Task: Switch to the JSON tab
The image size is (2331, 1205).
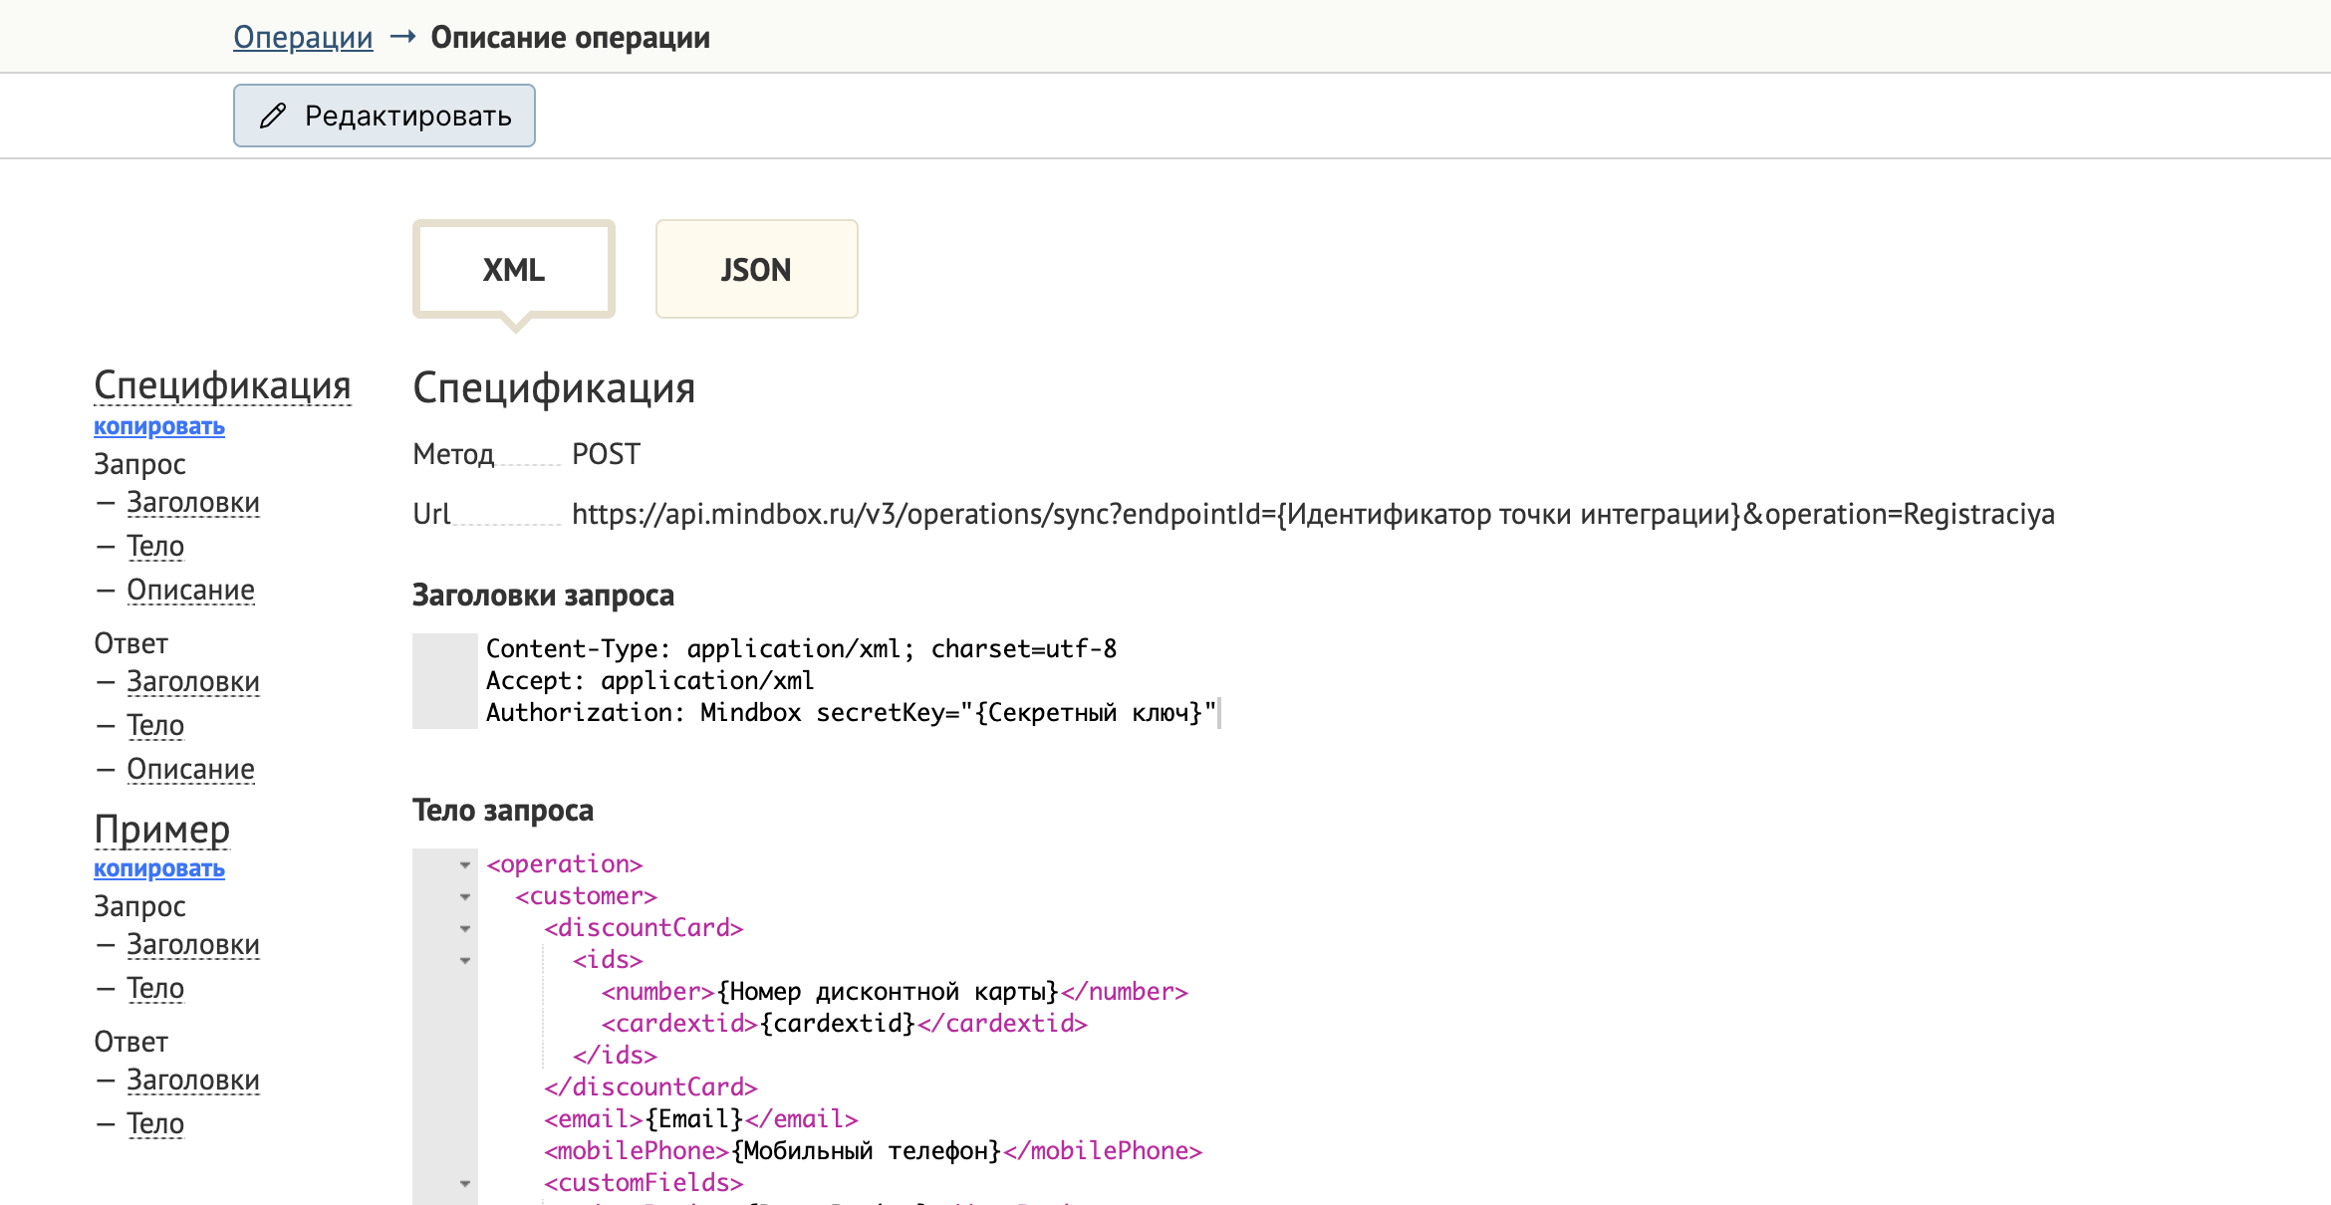Action: tap(757, 269)
